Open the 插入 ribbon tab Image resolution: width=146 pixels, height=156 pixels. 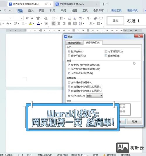[31, 10]
